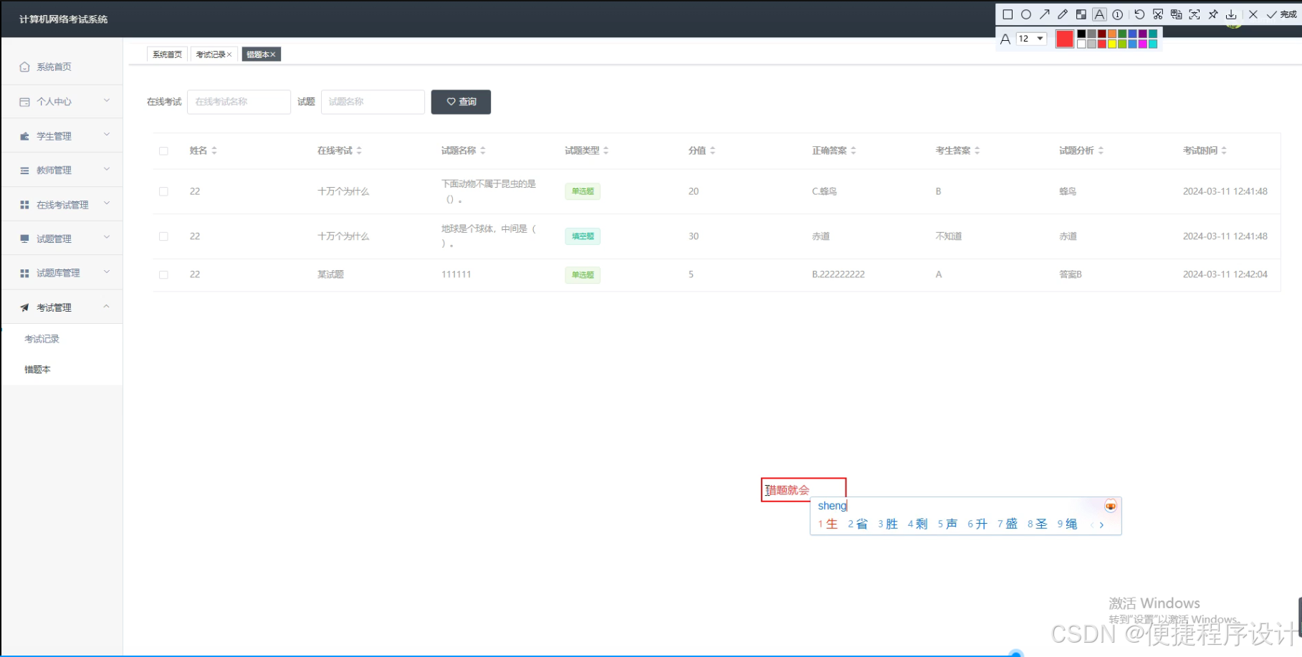Click the 试题管理 monitor icon
Viewport: 1302px width, 657px height.
(x=24, y=239)
